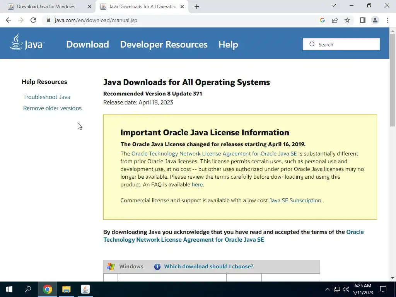Open the Java SE Subscription link
This screenshot has height=297, width=396.
(295, 200)
